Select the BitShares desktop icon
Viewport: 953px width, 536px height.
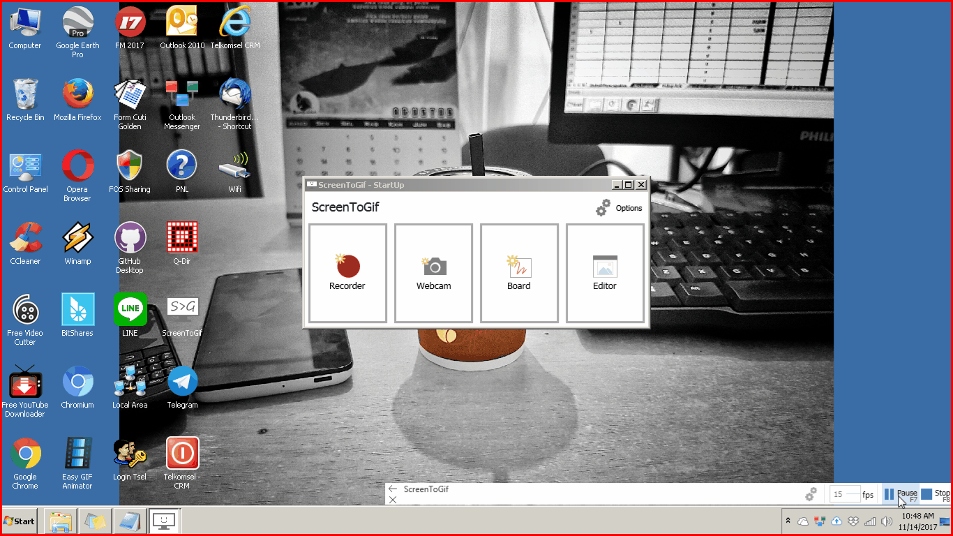77,316
